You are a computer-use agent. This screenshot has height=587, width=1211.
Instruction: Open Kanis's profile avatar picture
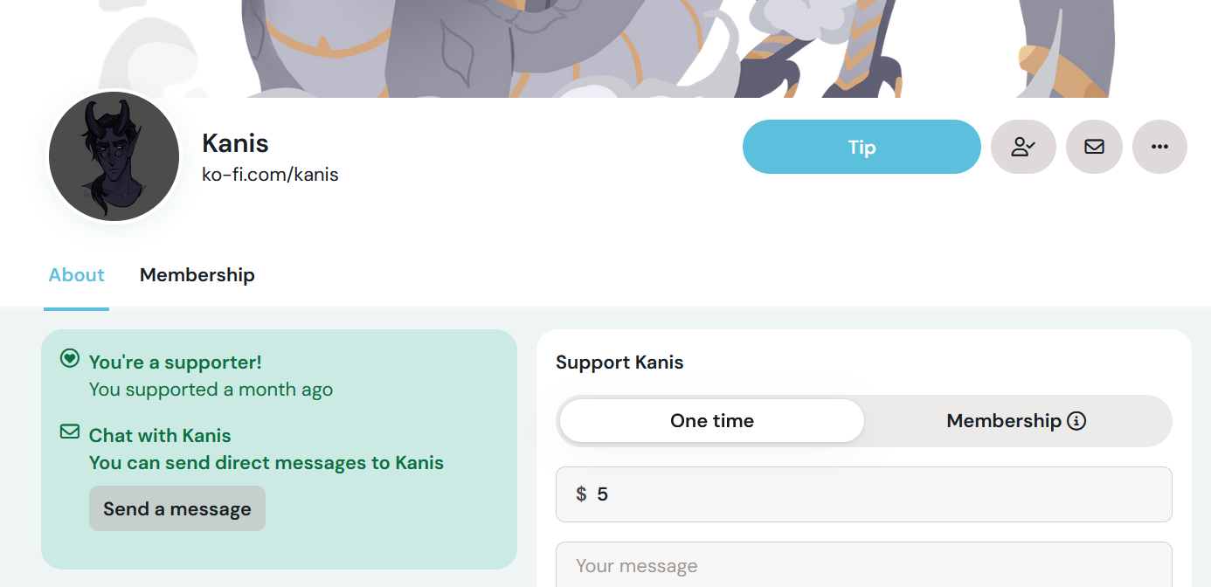coord(114,157)
